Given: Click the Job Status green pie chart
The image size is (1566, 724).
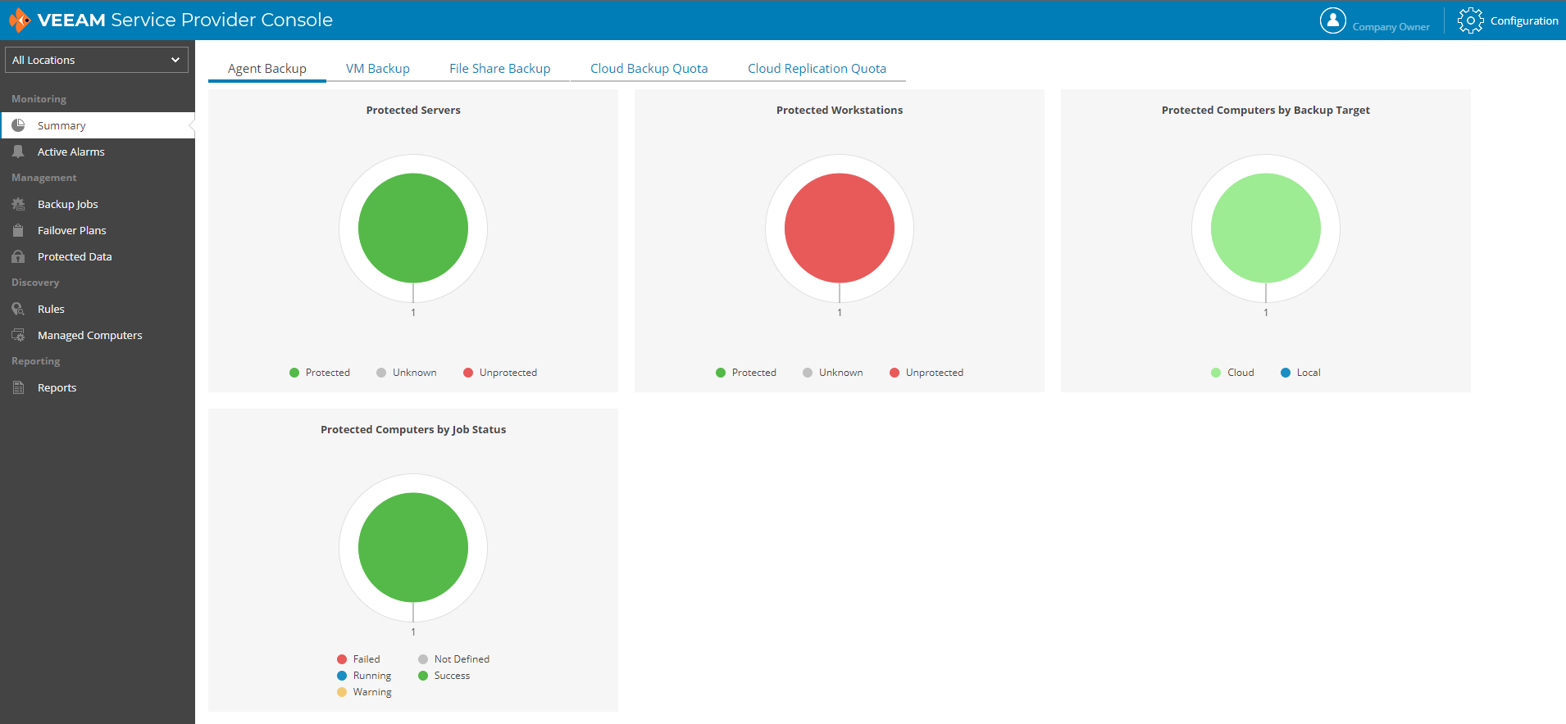Looking at the screenshot, I should (413, 547).
